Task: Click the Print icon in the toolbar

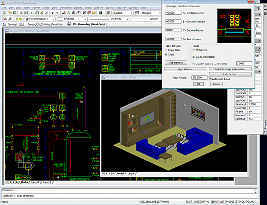Action: pyautogui.click(x=21, y=13)
